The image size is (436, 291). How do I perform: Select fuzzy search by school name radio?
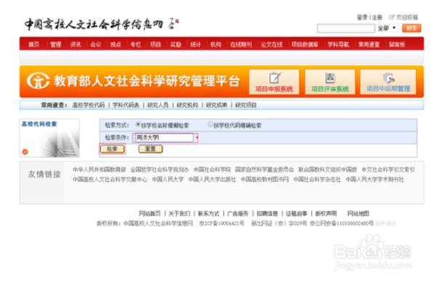[x=137, y=124]
